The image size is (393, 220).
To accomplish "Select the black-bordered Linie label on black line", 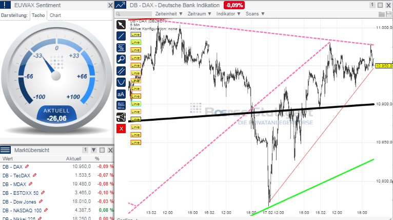I will (x=135, y=119).
